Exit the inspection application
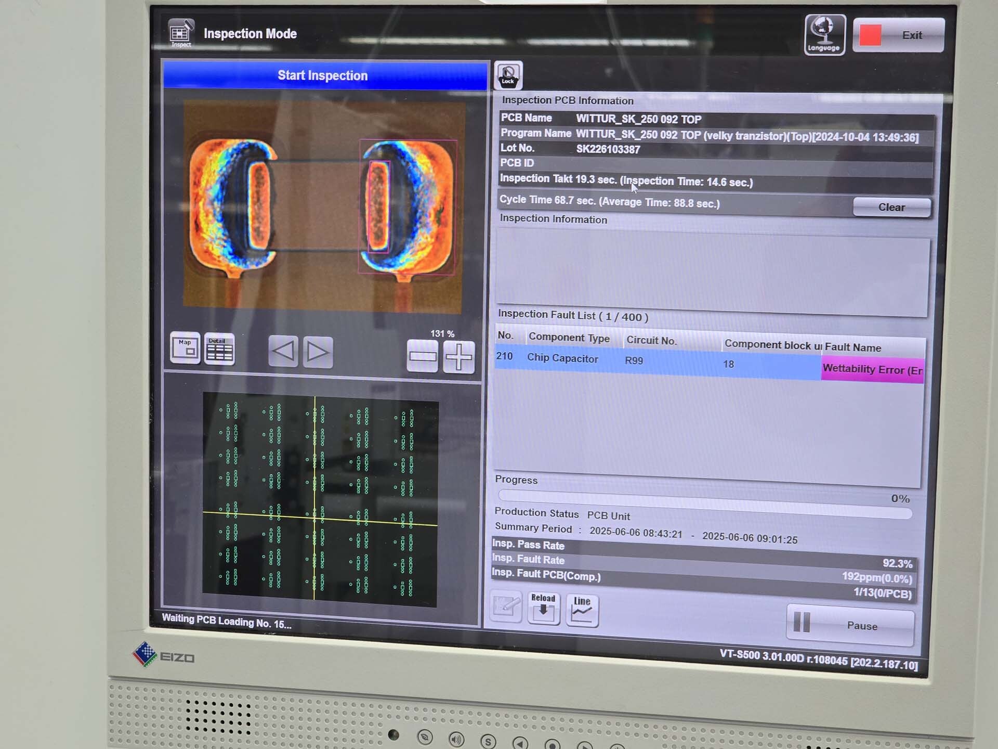 pos(898,35)
